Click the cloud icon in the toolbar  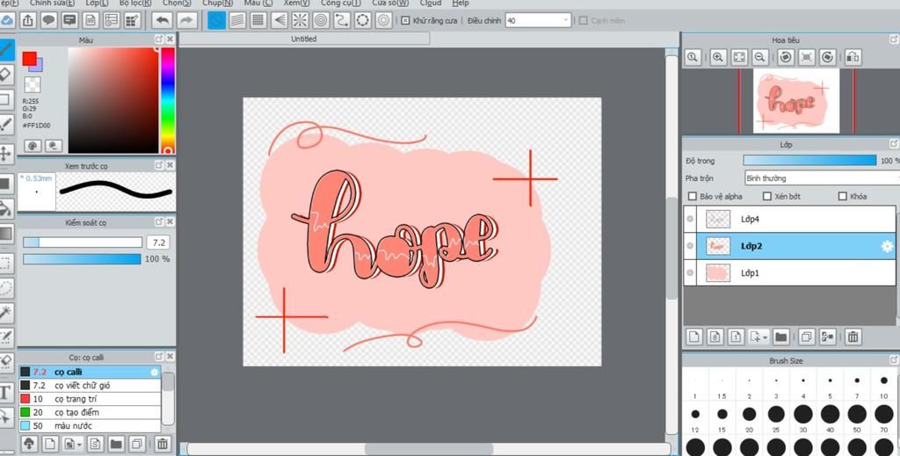coord(7,21)
